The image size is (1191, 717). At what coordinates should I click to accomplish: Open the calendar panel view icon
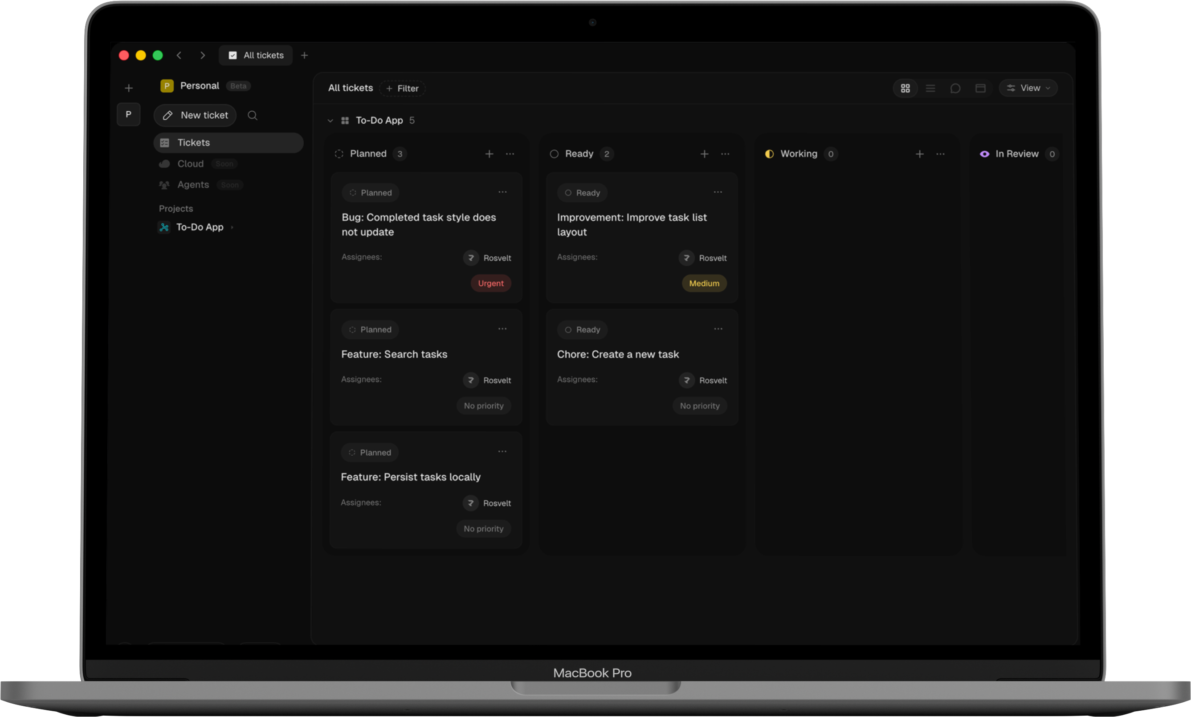(981, 88)
